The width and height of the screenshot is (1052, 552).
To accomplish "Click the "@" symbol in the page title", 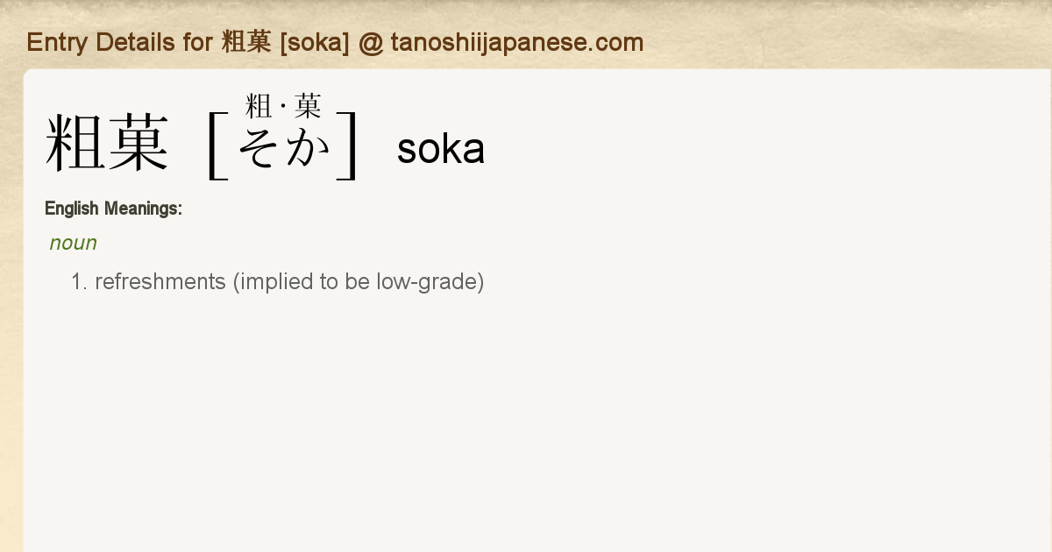I will tap(371, 42).
